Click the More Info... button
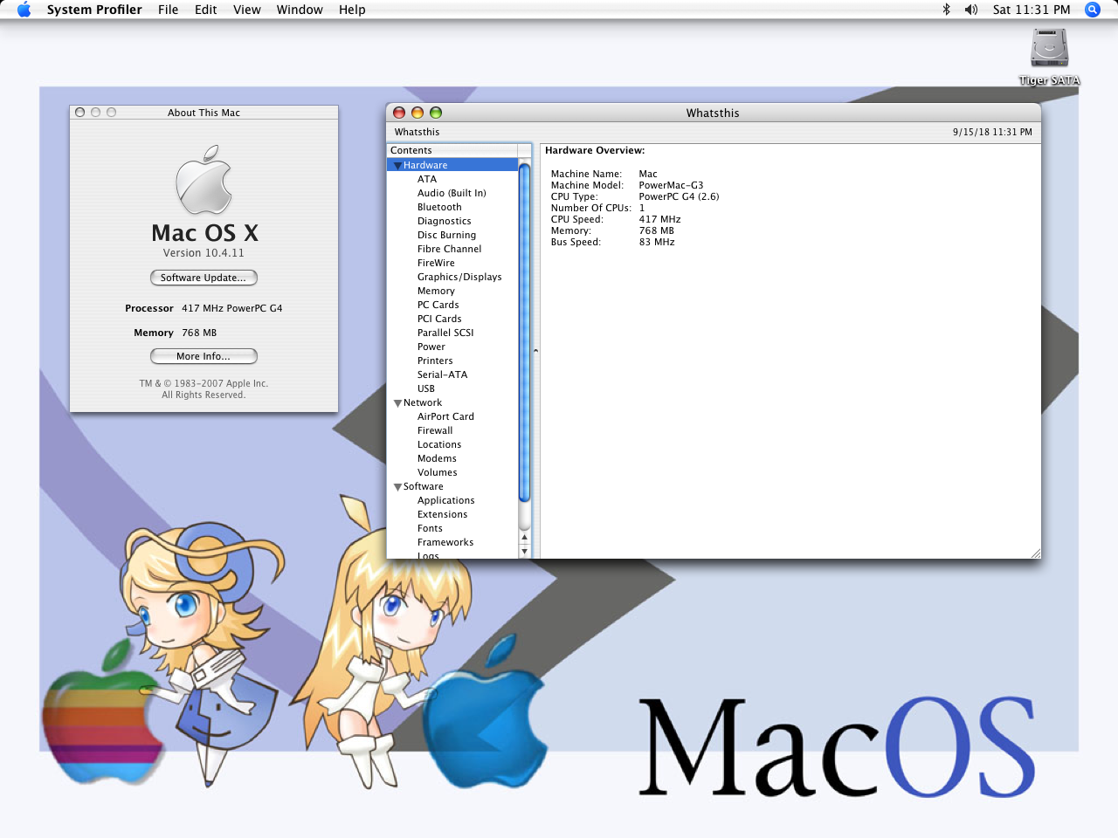 click(204, 356)
